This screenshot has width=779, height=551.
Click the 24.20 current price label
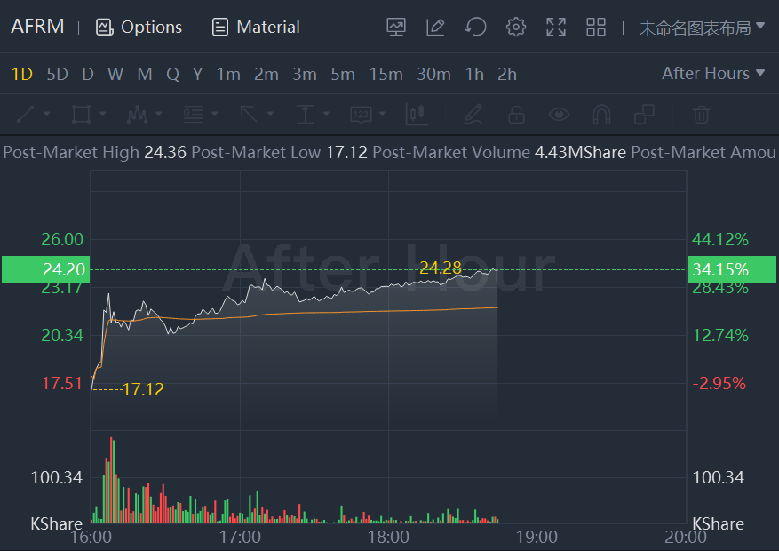tap(41, 269)
